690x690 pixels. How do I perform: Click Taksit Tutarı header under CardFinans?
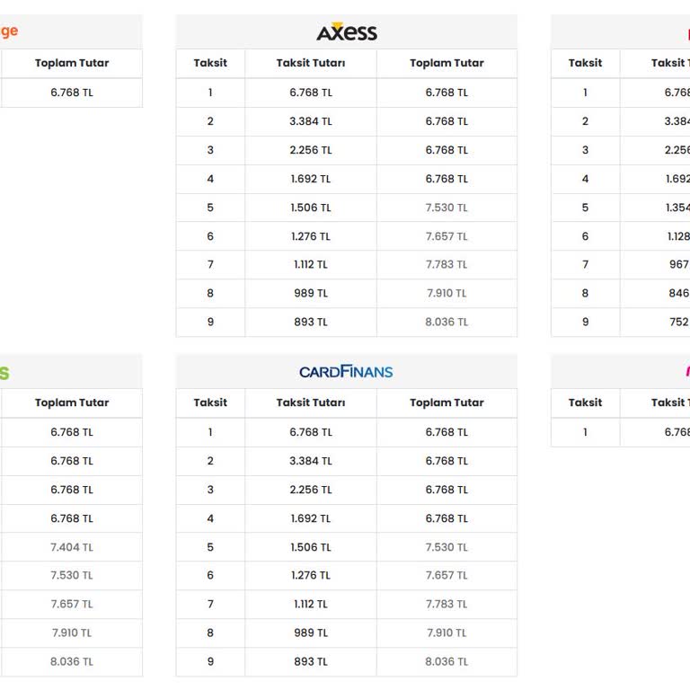[311, 402]
